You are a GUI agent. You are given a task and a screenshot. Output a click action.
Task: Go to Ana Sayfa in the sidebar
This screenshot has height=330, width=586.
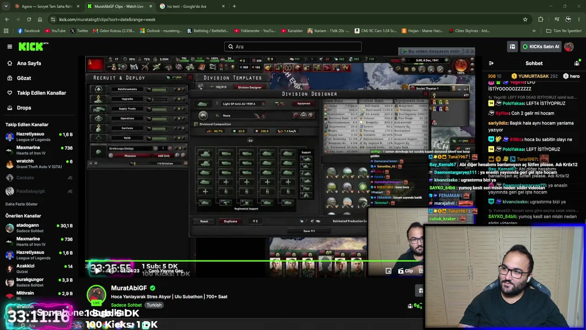(29, 63)
